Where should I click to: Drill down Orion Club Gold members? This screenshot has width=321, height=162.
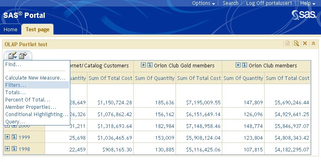pos(150,65)
